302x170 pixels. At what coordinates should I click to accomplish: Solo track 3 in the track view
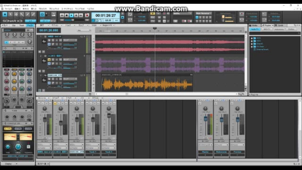pos(53,79)
